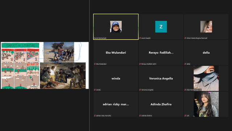The image size is (232, 131).
Task: Click the red 'MODERN' column header in comic
Action: 20,50
